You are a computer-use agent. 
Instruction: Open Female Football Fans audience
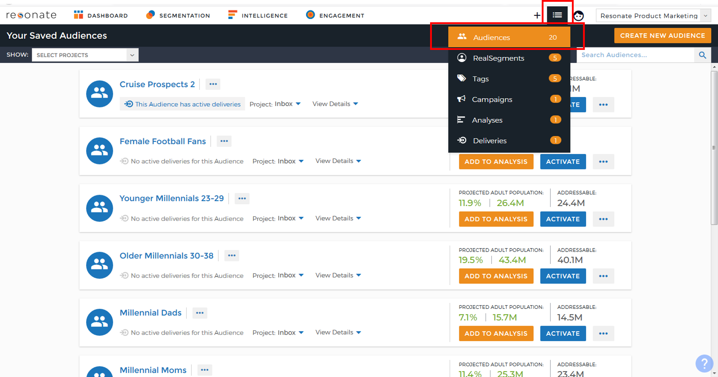tap(163, 141)
